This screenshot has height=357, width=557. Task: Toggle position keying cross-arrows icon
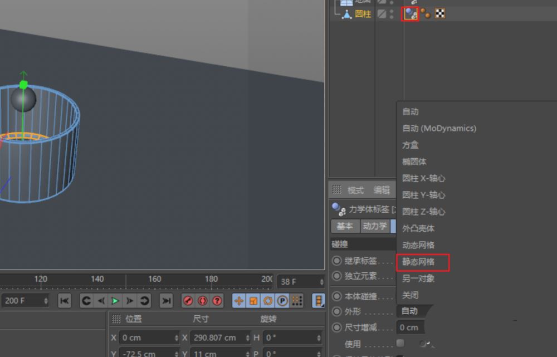tap(239, 301)
